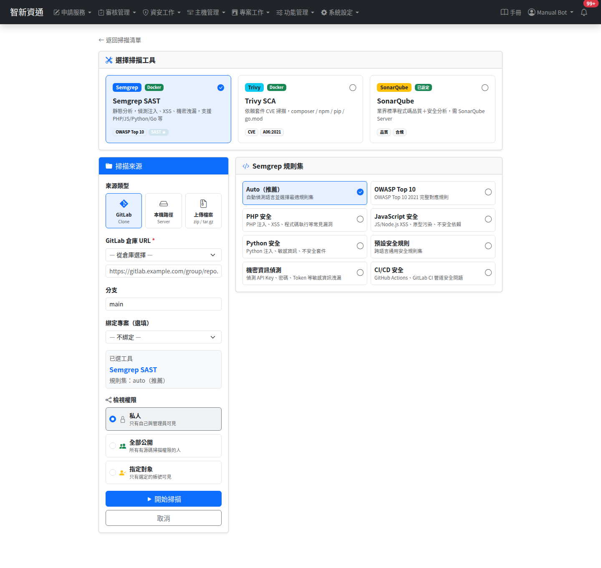This screenshot has height=568, width=601.
Task: Click the folder icon beside 掃描來源
Action: (x=109, y=166)
